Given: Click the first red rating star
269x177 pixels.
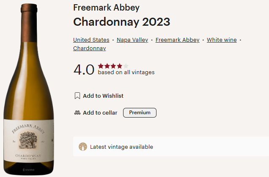Looking at the screenshot, I should pos(101,66).
